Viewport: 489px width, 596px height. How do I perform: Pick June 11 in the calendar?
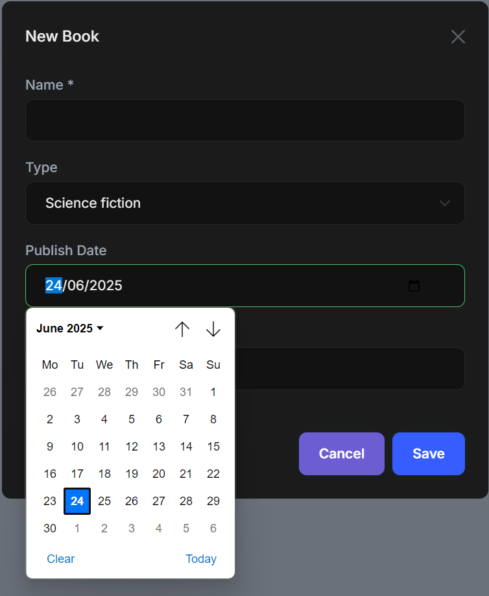(104, 447)
